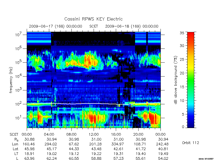
Task: Click the Lat value 41.72
Action: pos(141,149)
